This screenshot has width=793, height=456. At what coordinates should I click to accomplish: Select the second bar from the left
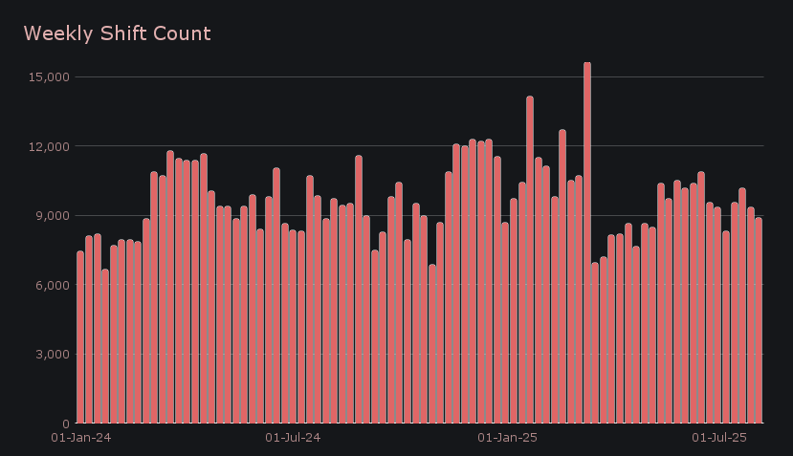click(x=89, y=330)
